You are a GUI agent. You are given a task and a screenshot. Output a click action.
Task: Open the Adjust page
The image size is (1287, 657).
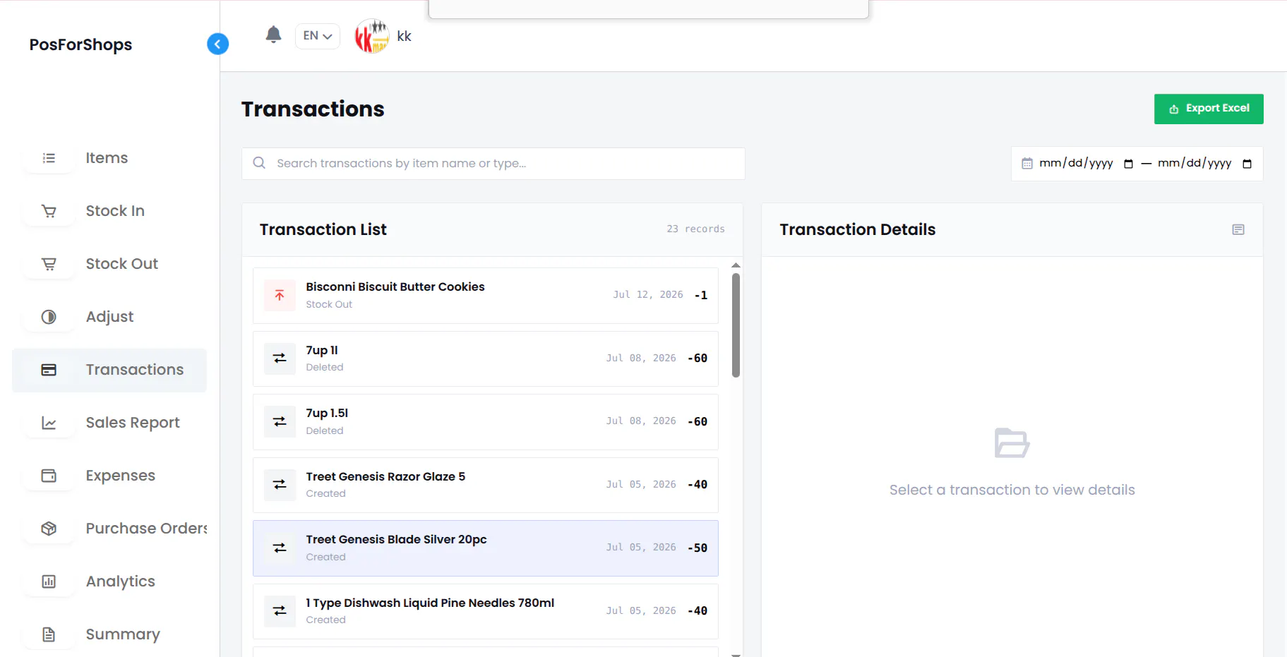[x=109, y=317]
